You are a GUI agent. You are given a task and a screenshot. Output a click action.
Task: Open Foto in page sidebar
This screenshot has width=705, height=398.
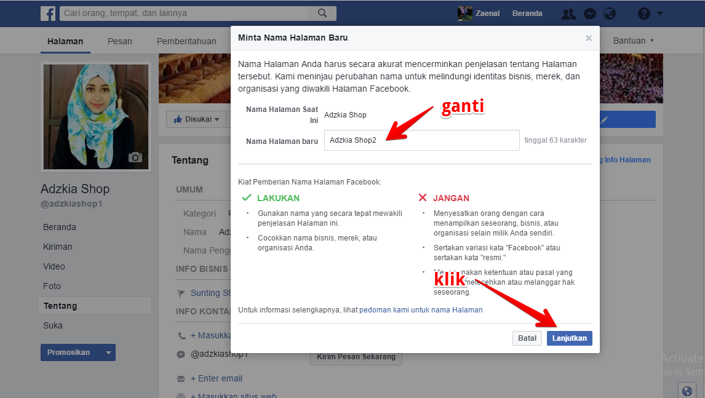pyautogui.click(x=52, y=286)
